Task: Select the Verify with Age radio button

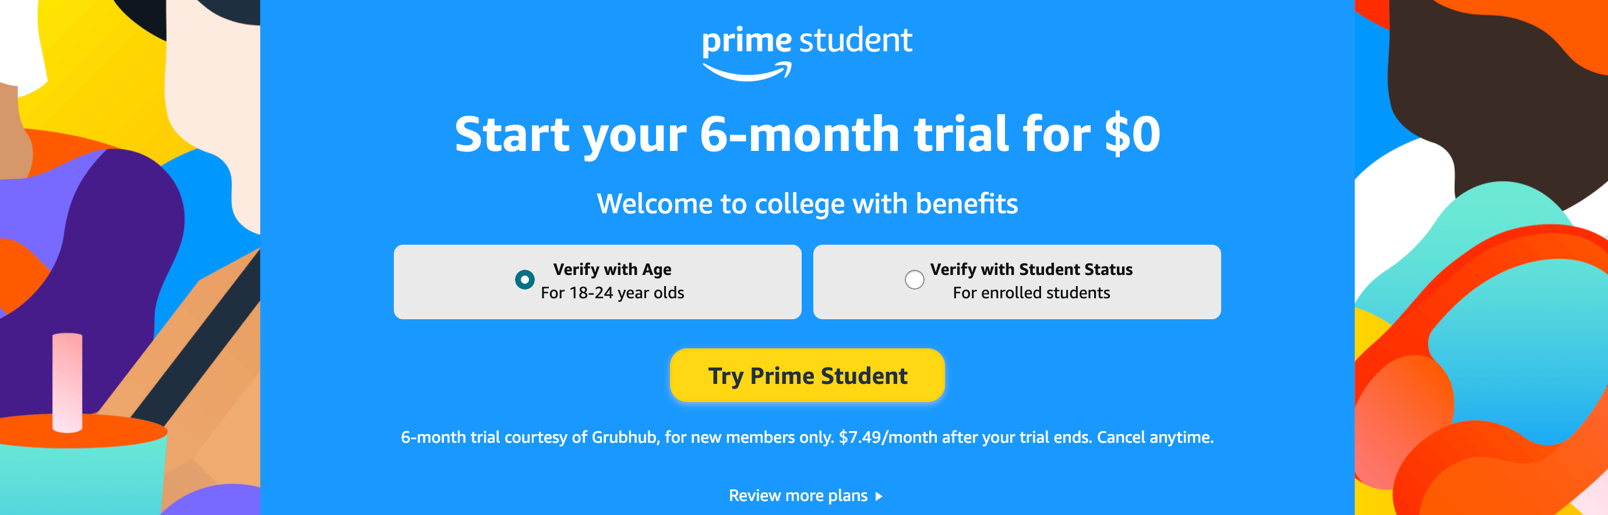Action: 524,279
